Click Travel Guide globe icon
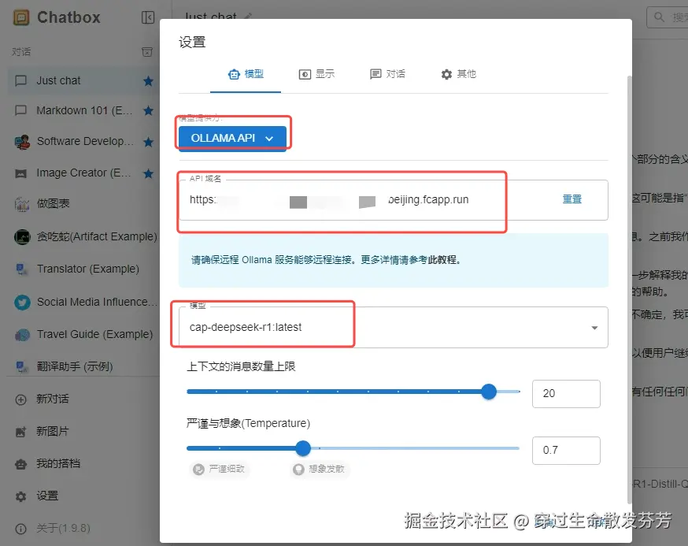 [22, 335]
